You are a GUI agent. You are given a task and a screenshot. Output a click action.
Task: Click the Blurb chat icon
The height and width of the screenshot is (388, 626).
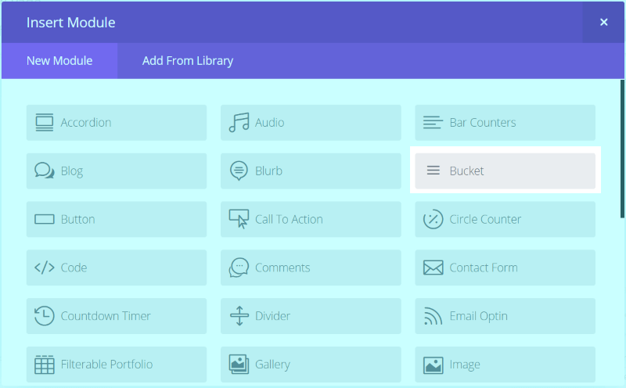pos(239,171)
